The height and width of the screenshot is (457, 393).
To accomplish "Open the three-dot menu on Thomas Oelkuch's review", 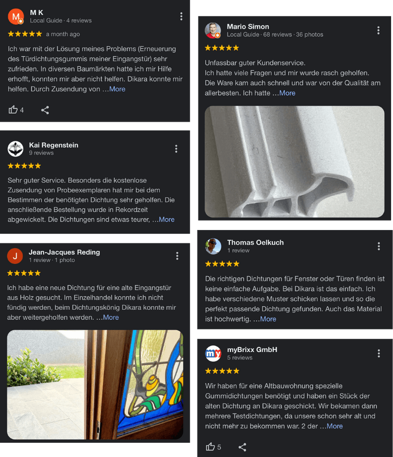I will pos(378,246).
